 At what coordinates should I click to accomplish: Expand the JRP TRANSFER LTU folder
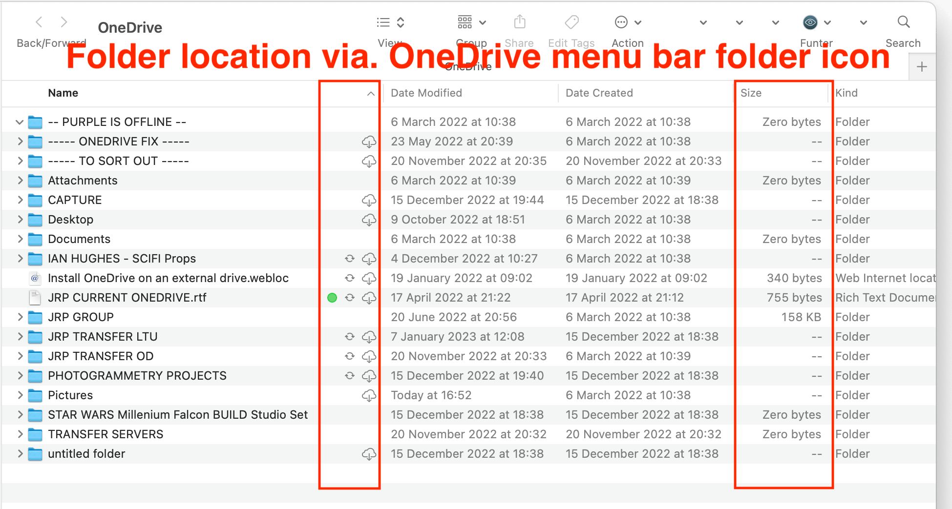click(x=20, y=337)
